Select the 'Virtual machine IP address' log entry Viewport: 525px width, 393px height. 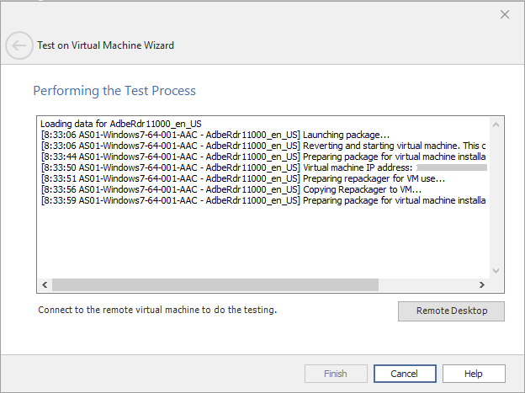[x=252, y=167]
